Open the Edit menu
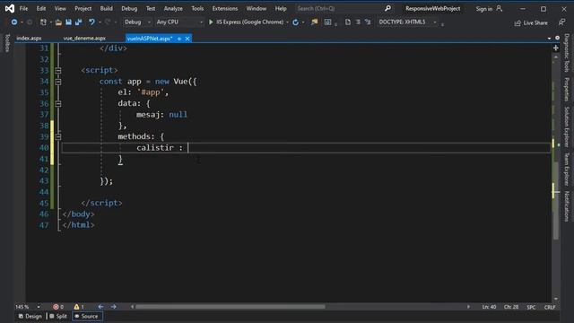The height and width of the screenshot is (323, 574). (x=41, y=8)
